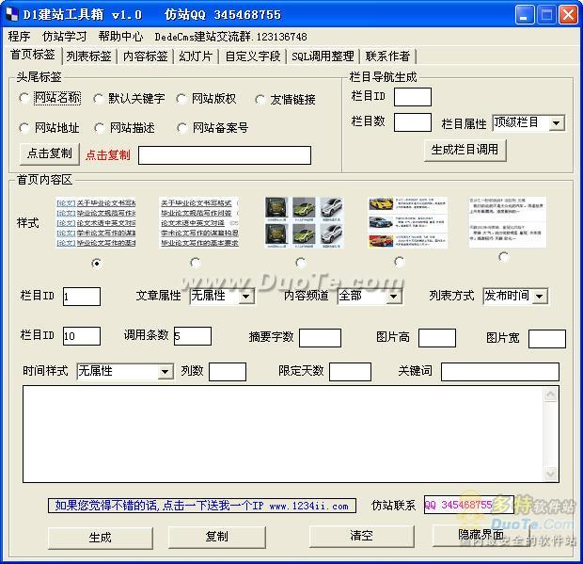Image resolution: width=583 pixels, height=564 pixels.
Task: Focus the 栏目数 input field
Action: [x=413, y=122]
